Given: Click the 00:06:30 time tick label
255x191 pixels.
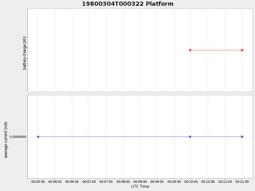Looking at the screenshot, I should [x=72, y=181].
